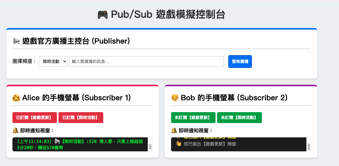
Task: Click the megaphone icon beside Publisher heading
Action: 16,41
